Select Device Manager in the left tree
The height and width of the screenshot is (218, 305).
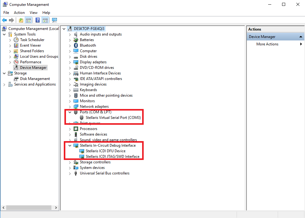tap(33, 68)
